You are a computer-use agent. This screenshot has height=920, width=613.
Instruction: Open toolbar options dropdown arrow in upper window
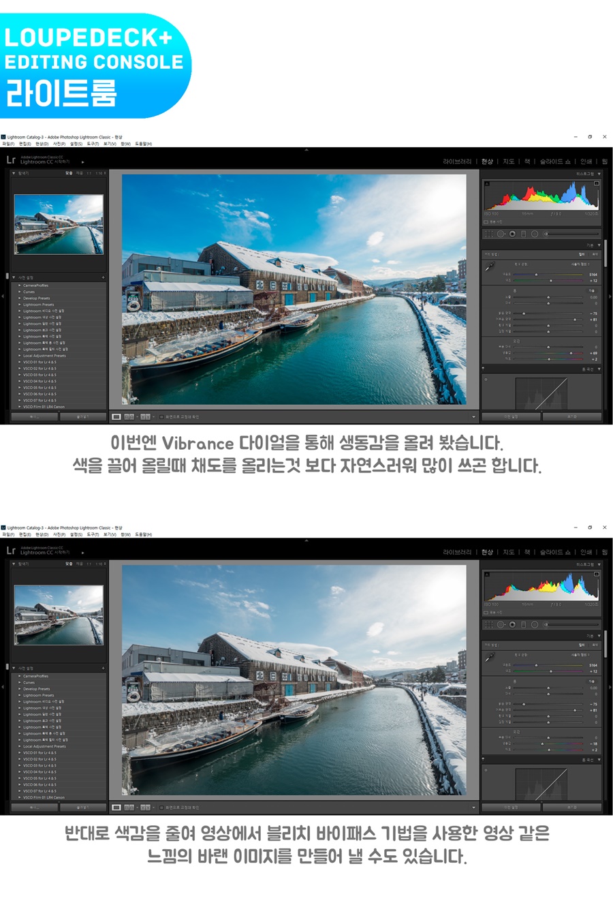tap(473, 416)
